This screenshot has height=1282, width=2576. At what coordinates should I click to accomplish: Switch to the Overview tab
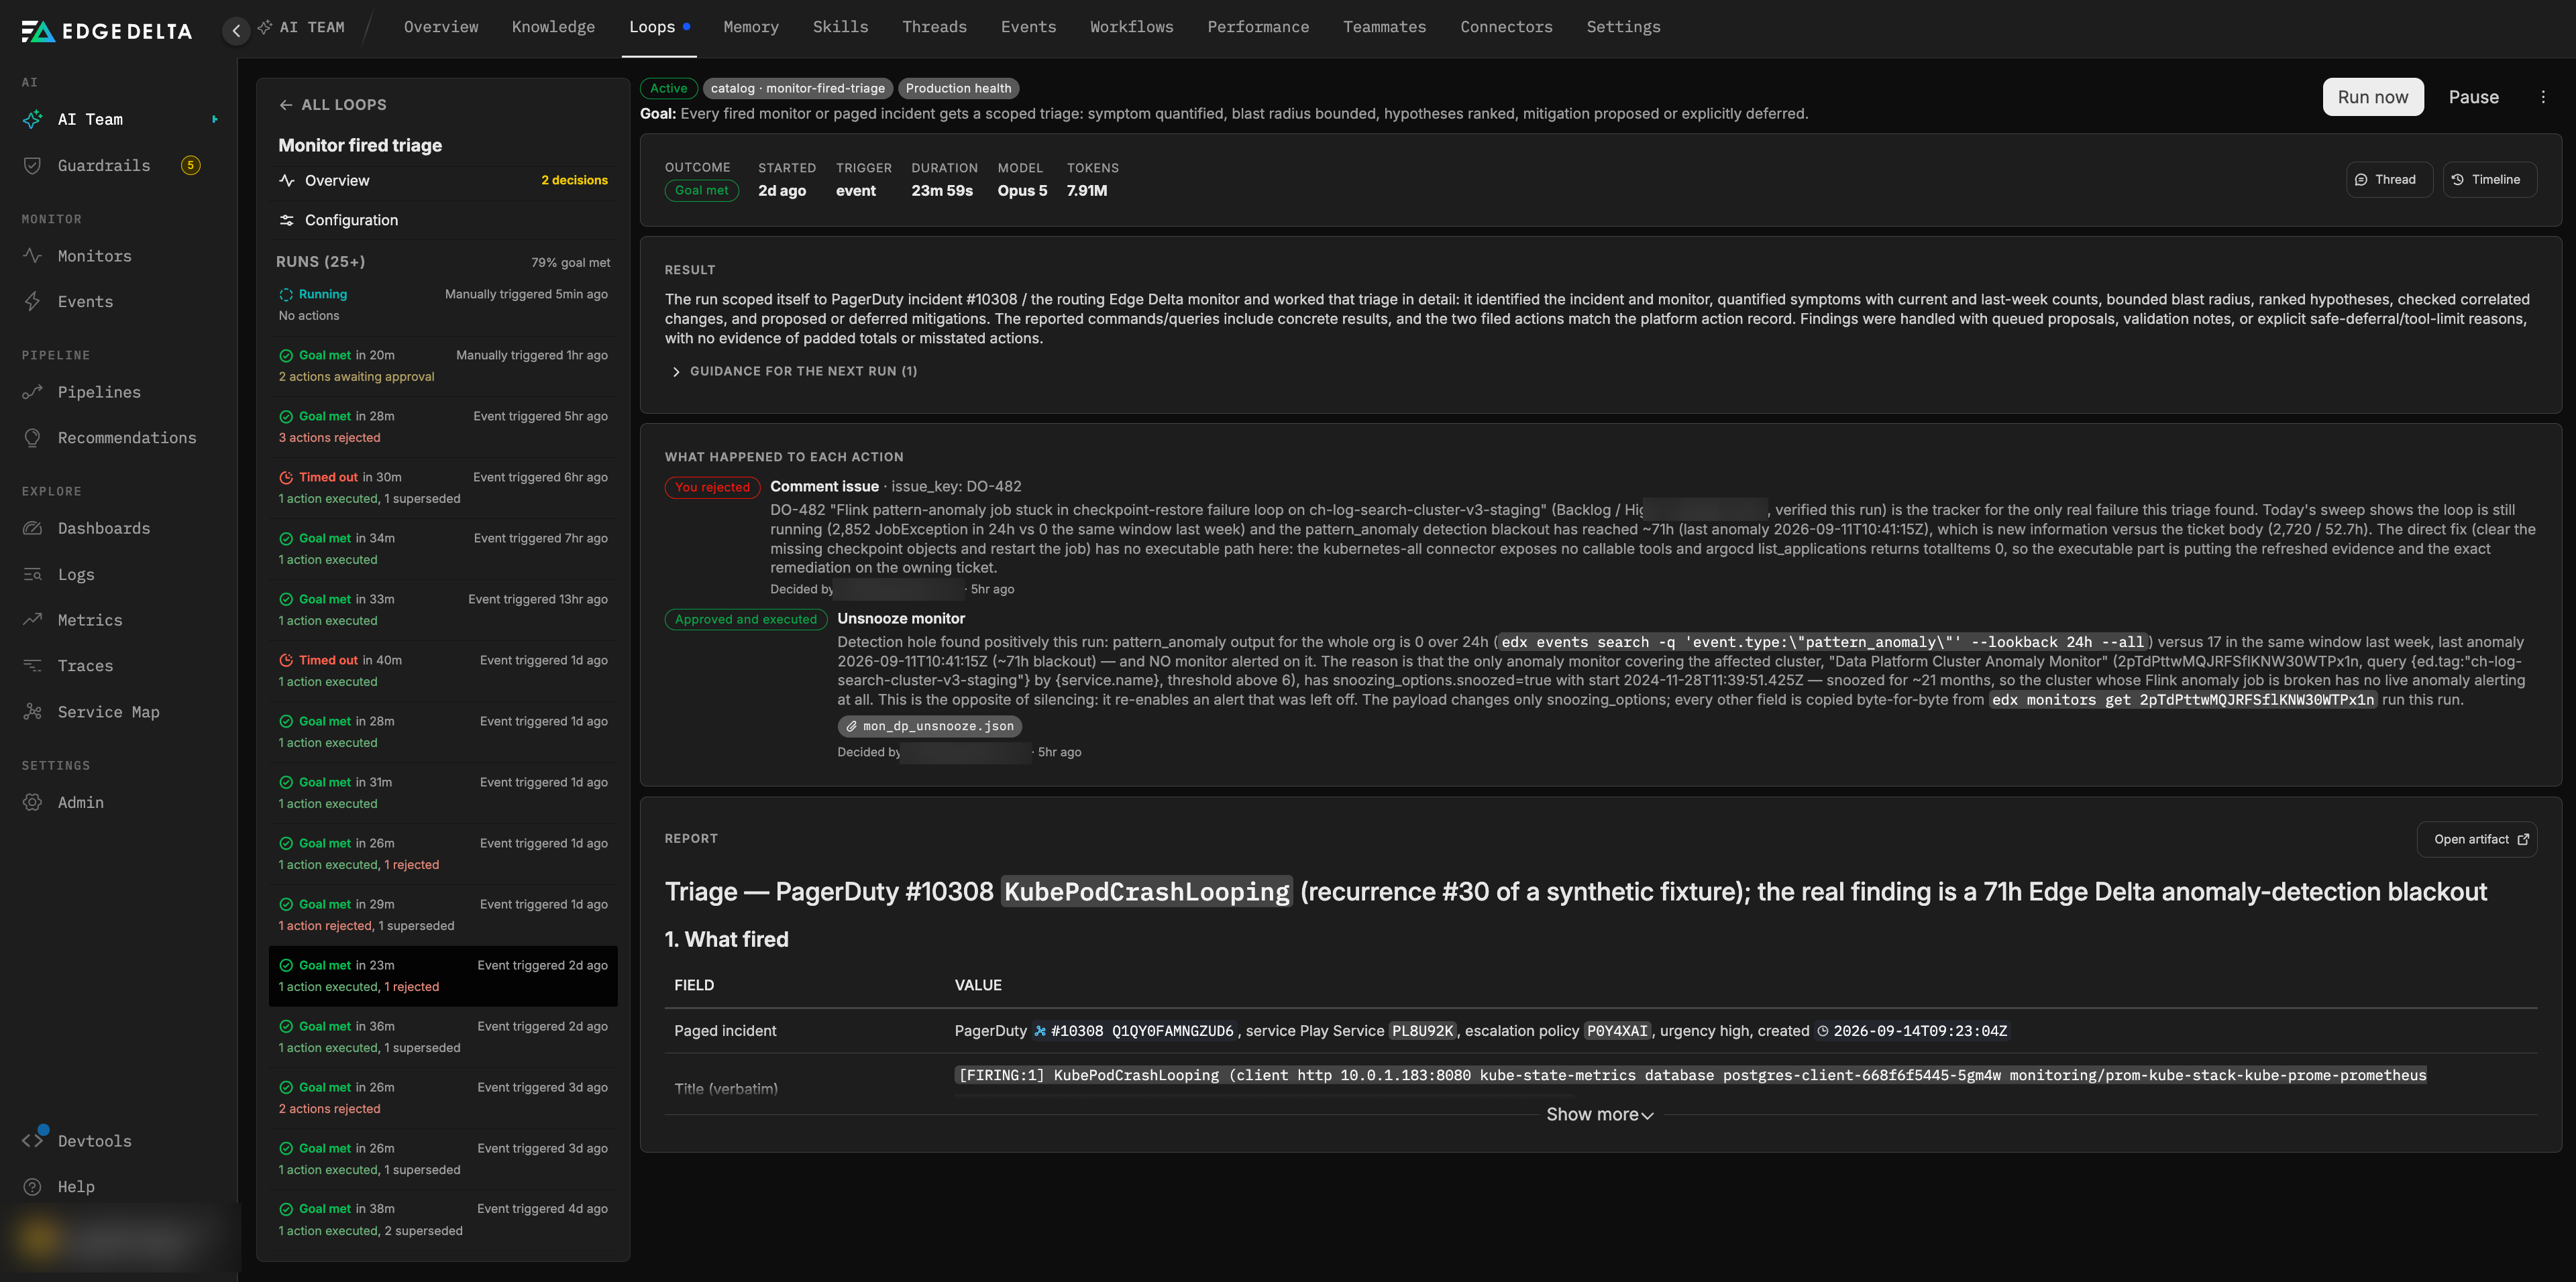point(441,27)
